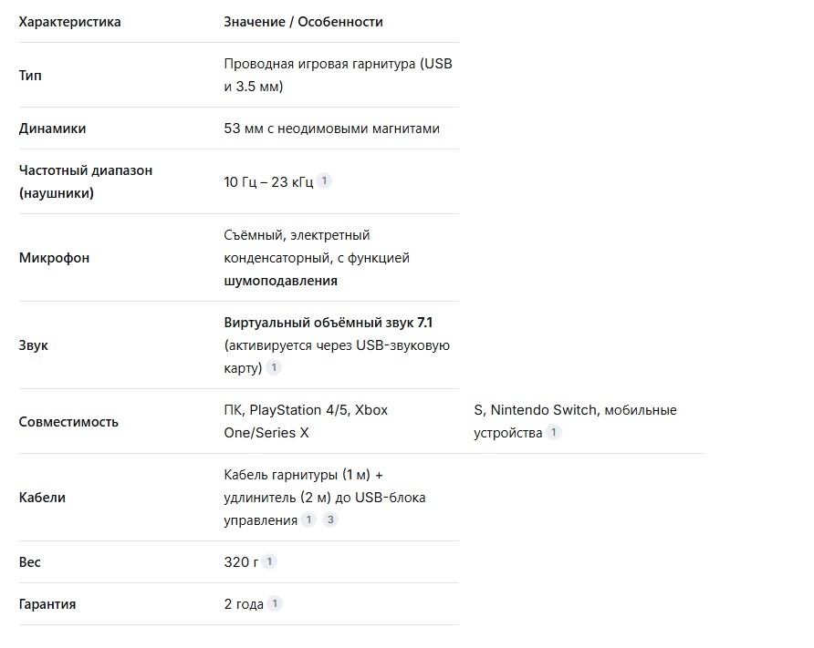Click the "Гарантия" row label
This screenshot has width=814, height=648.
pos(47,604)
